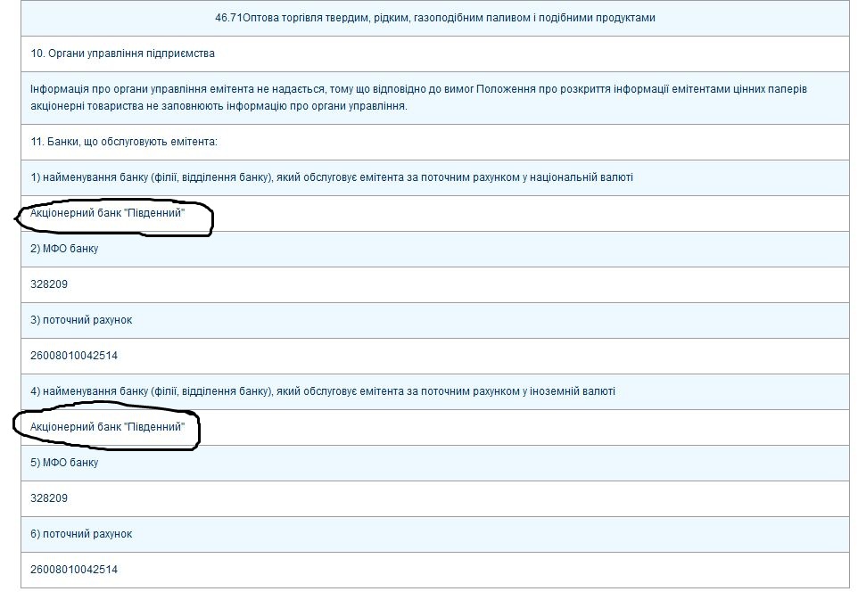Select the "3) поточний рахунок" label
858x608 pixels.
[81, 320]
